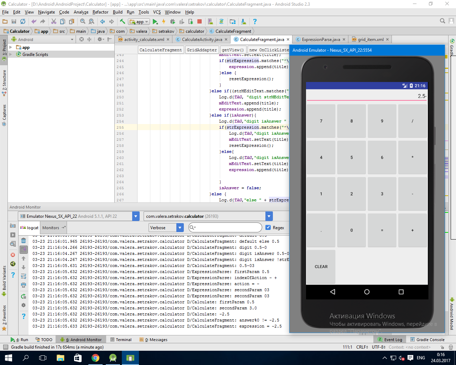Click the Chrome icon in the Windows taskbar
The width and height of the screenshot is (456, 365).
95,358
